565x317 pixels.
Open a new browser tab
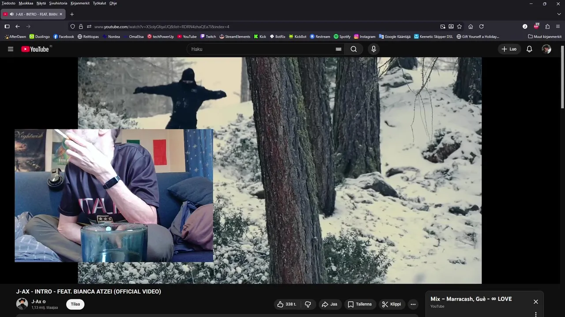click(72, 14)
